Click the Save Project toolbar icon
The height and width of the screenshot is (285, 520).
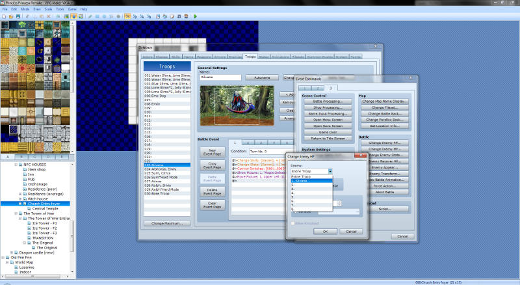(x=18, y=16)
